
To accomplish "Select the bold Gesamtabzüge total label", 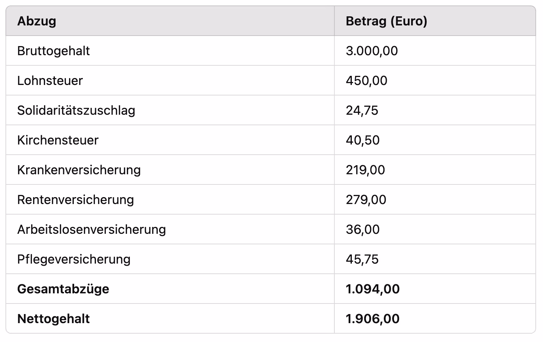I will click(x=63, y=289).
